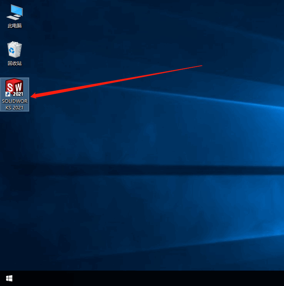Click the 此电脑 text label
284x286 pixels.
[15, 26]
